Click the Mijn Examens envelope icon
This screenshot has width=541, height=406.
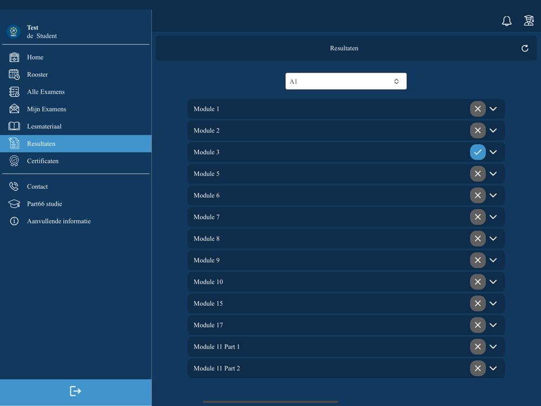point(14,109)
